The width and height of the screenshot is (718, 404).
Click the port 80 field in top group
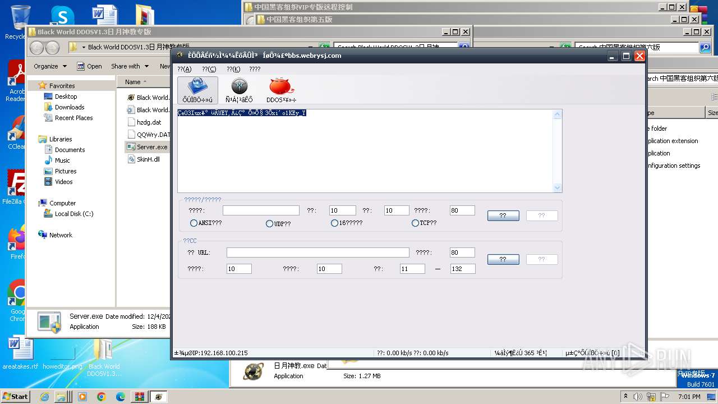tap(462, 210)
